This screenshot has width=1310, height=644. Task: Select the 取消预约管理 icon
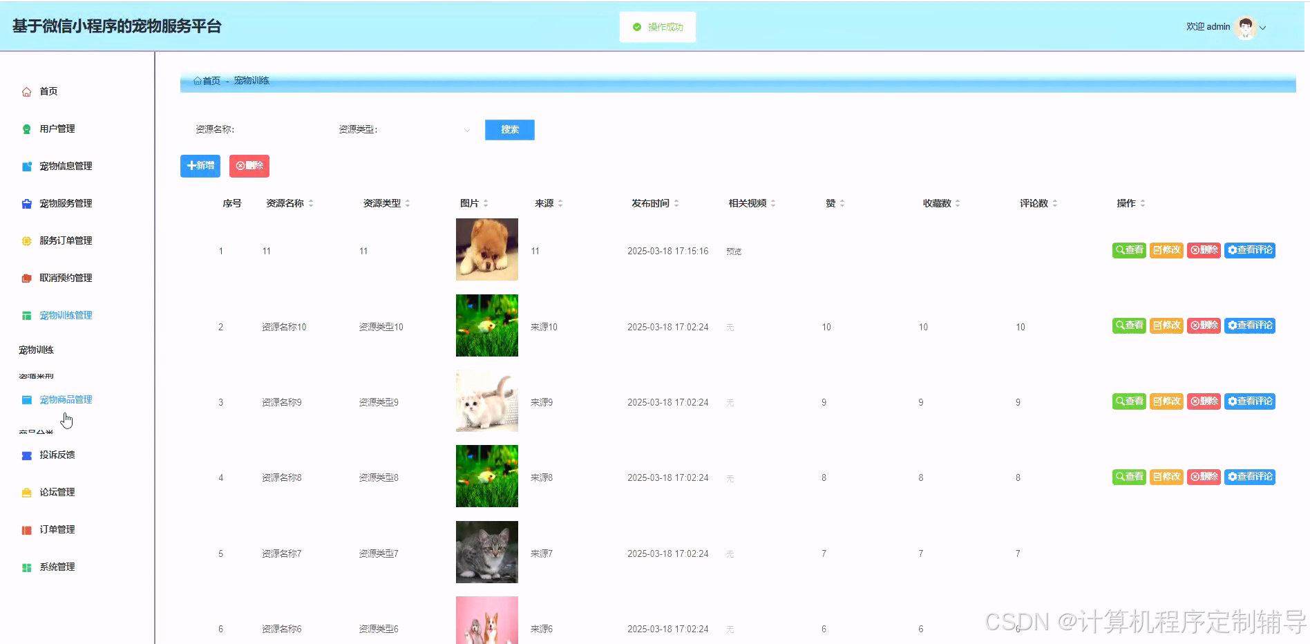click(26, 278)
